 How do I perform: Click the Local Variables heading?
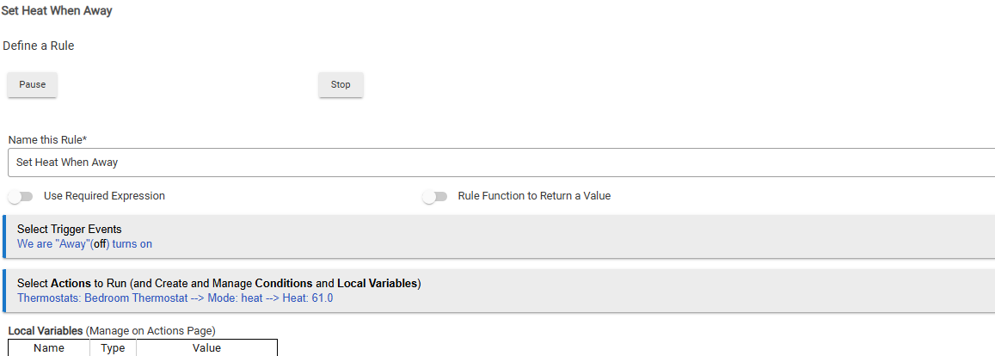pyautogui.click(x=45, y=330)
